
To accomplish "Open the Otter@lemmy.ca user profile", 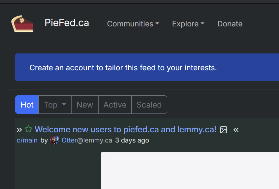I will pyautogui.click(x=87, y=140).
